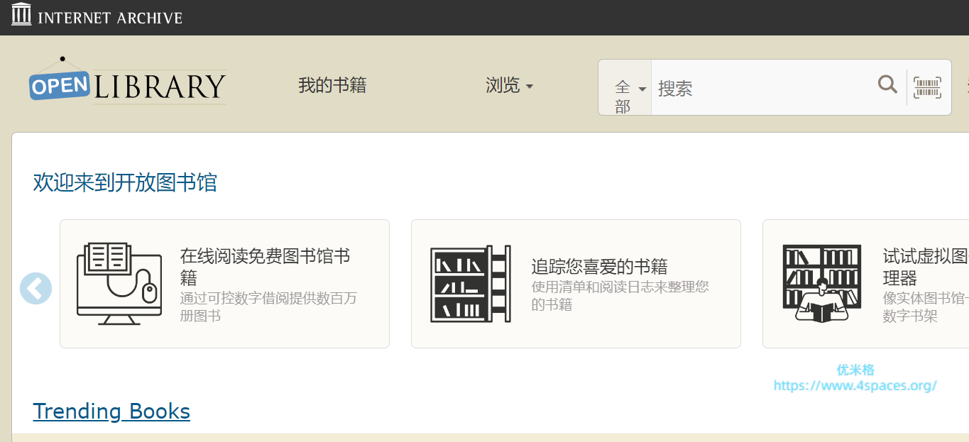Open the 在线阅读免费图书馆书籍 card title
The width and height of the screenshot is (969, 442).
click(x=265, y=266)
